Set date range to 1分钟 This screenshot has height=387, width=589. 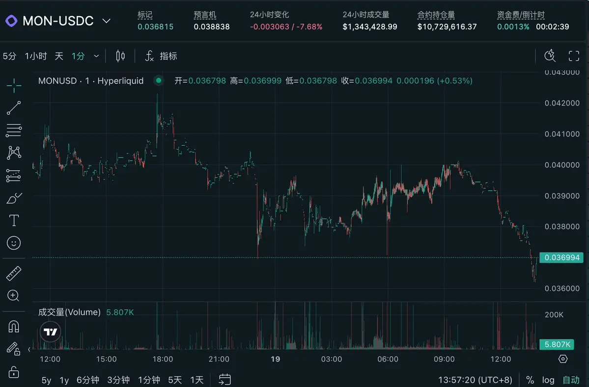click(x=149, y=380)
